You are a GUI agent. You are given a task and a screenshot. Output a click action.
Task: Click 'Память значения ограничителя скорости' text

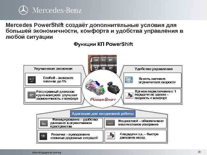(157, 80)
